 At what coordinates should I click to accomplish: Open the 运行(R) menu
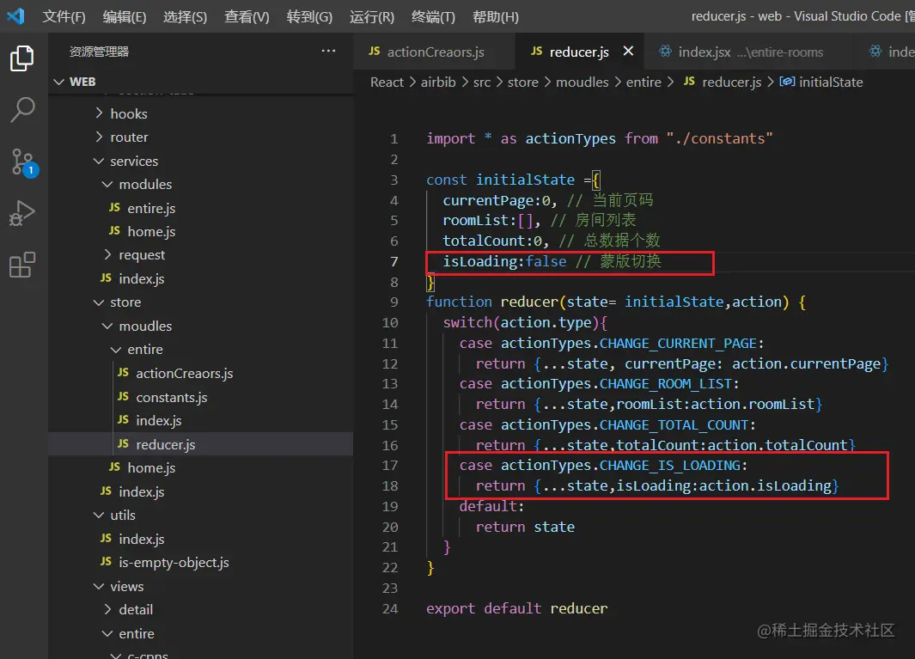click(x=372, y=16)
